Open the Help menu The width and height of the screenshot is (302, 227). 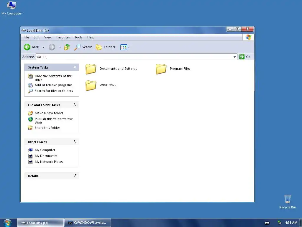click(x=91, y=37)
